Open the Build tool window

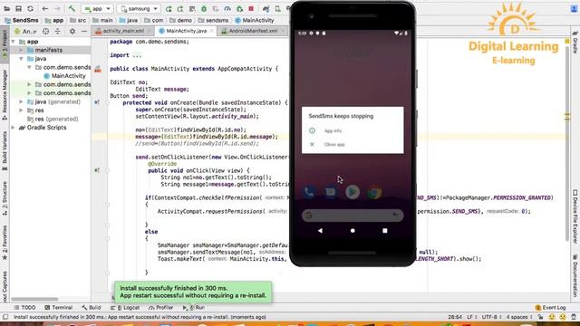(x=92, y=308)
